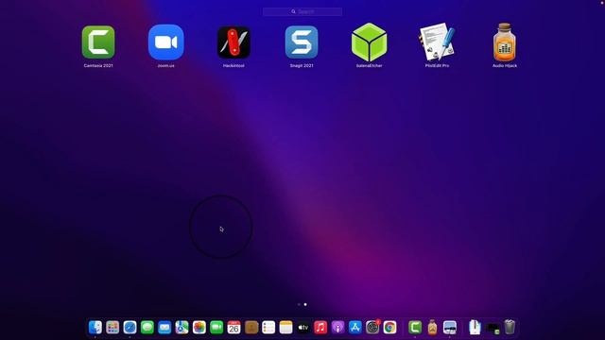Image resolution: width=605 pixels, height=340 pixels.
Task: Open Messages in the Dock
Action: click(x=147, y=328)
